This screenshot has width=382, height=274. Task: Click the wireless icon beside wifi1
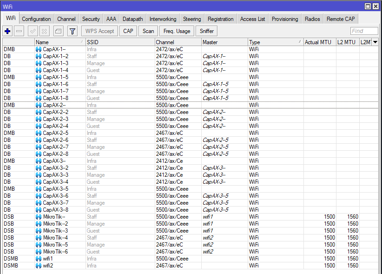pyautogui.click(x=39, y=259)
